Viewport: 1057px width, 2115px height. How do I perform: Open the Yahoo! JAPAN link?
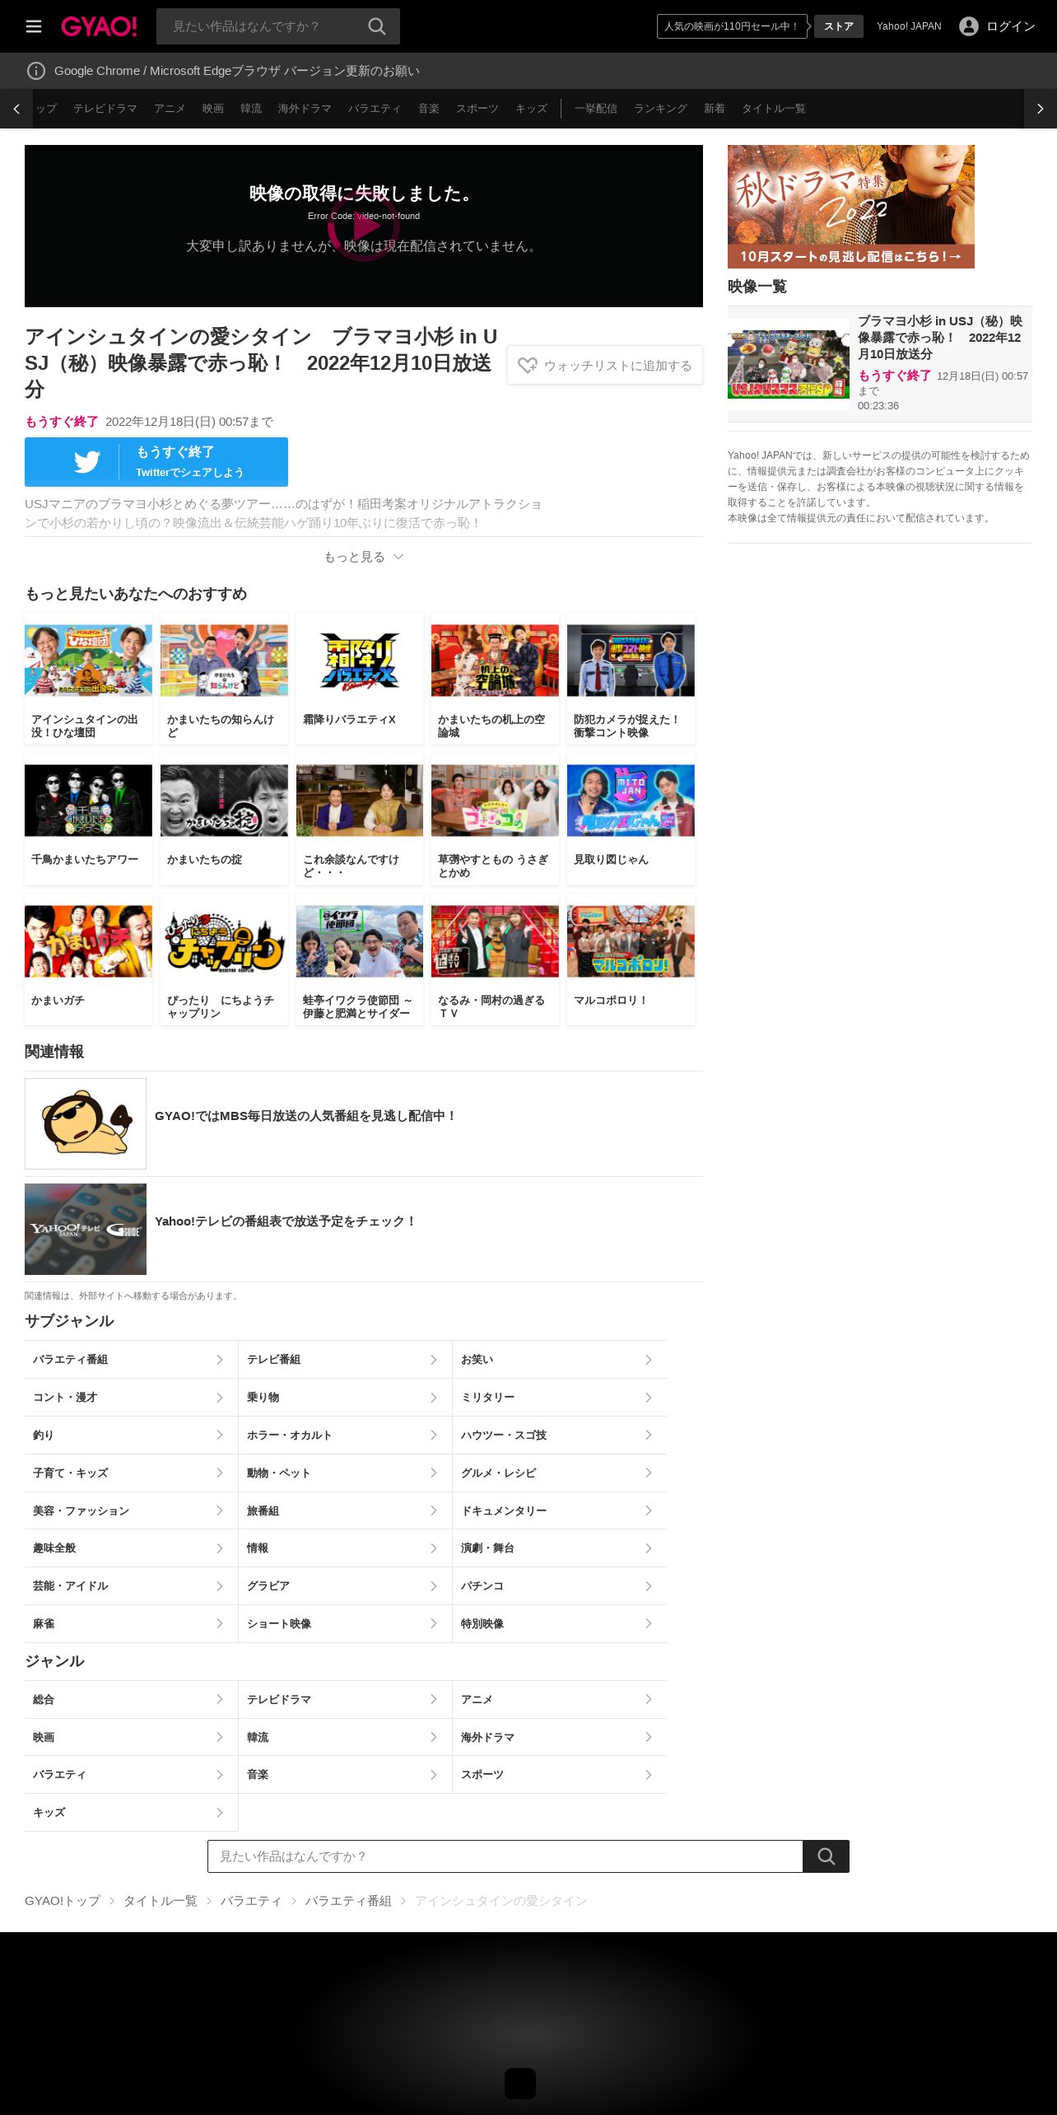click(909, 26)
